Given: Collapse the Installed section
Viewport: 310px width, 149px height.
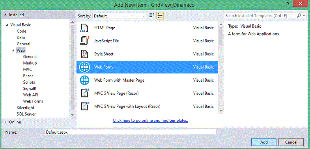Looking at the screenshot, I should point(6,15).
